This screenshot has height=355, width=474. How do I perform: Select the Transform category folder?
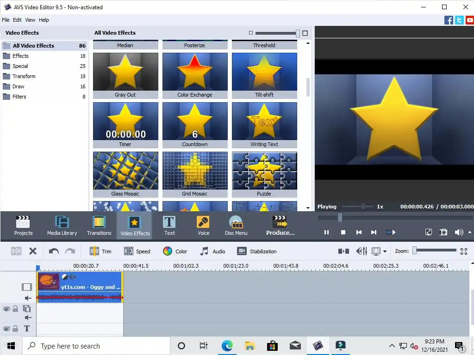coord(44,76)
